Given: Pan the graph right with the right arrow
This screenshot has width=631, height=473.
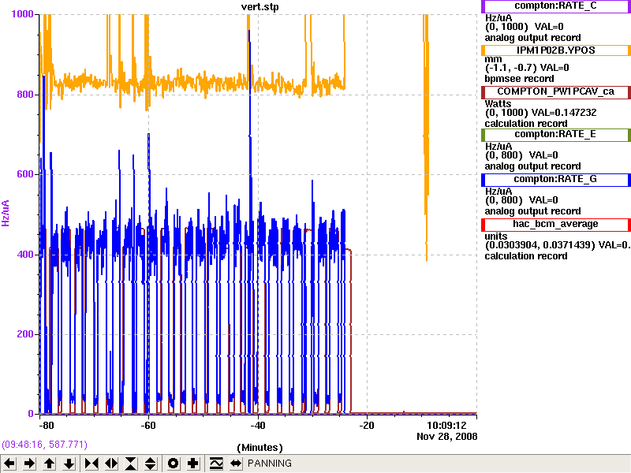Looking at the screenshot, I should coord(29,464).
